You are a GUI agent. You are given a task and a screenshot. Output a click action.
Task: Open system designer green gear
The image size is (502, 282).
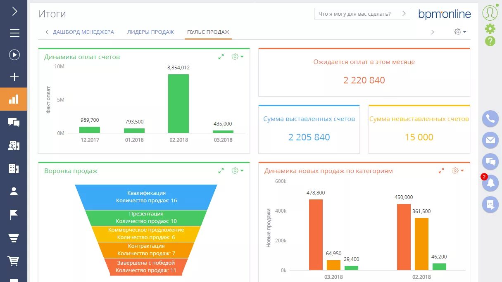click(490, 28)
